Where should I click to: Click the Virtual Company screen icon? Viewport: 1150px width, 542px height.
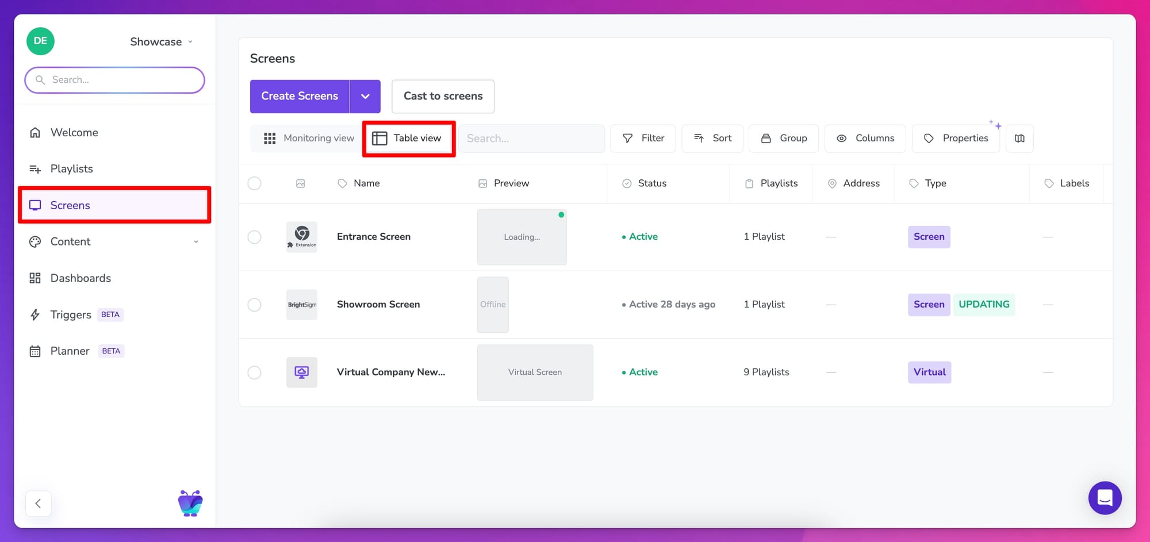click(302, 372)
